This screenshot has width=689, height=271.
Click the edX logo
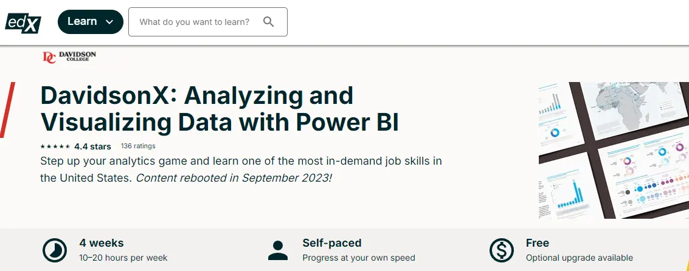(x=23, y=22)
